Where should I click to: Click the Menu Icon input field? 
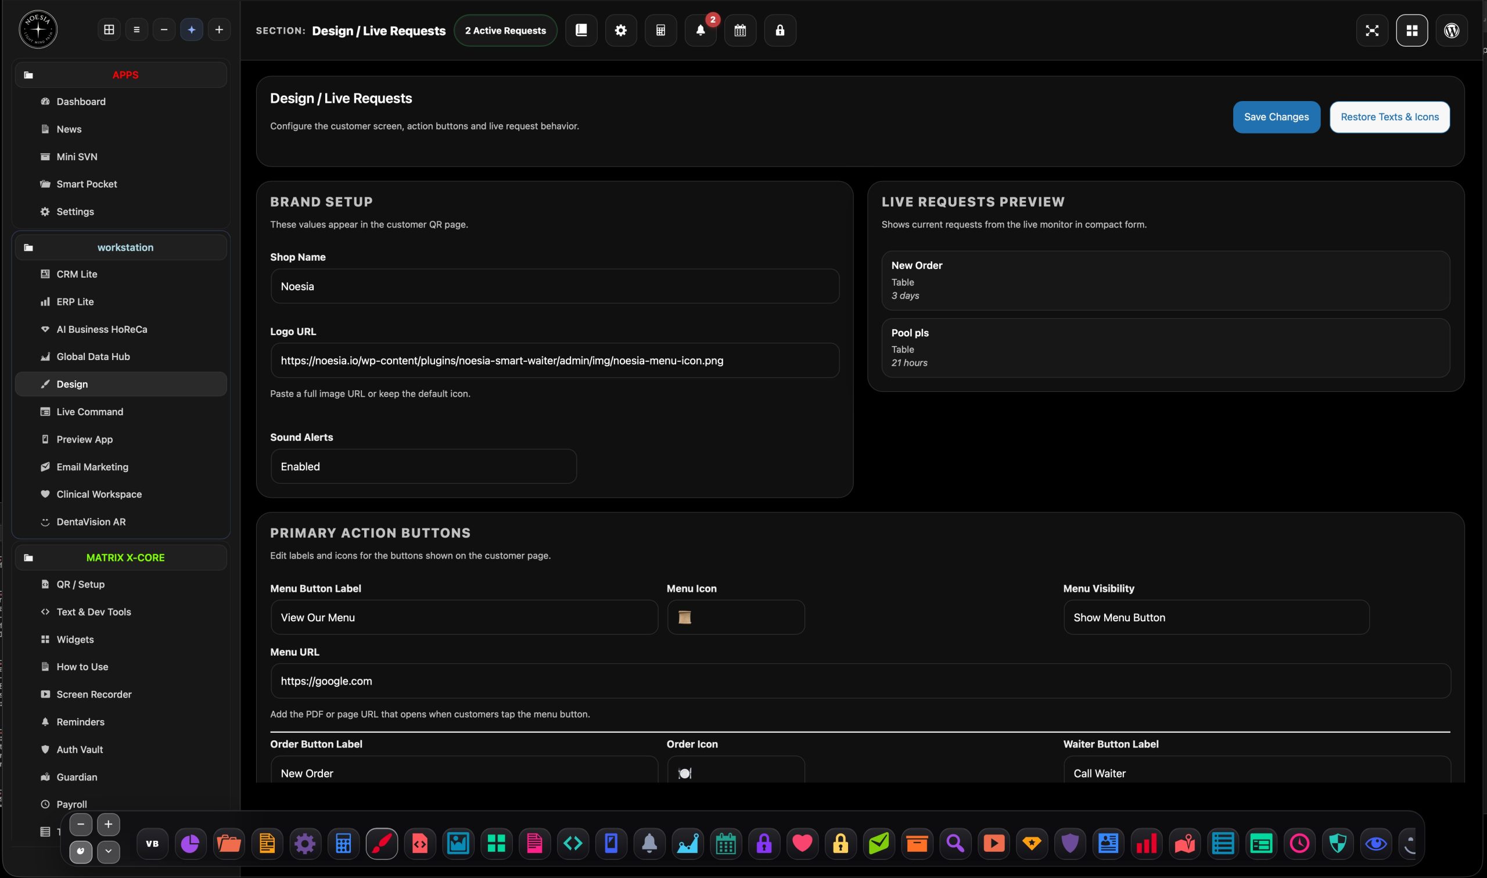[x=735, y=617]
